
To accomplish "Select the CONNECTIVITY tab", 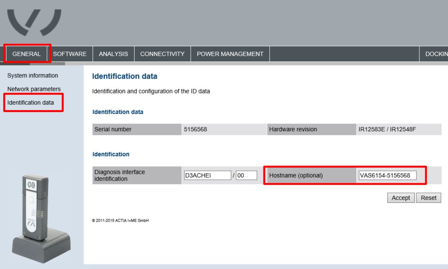I will (162, 54).
